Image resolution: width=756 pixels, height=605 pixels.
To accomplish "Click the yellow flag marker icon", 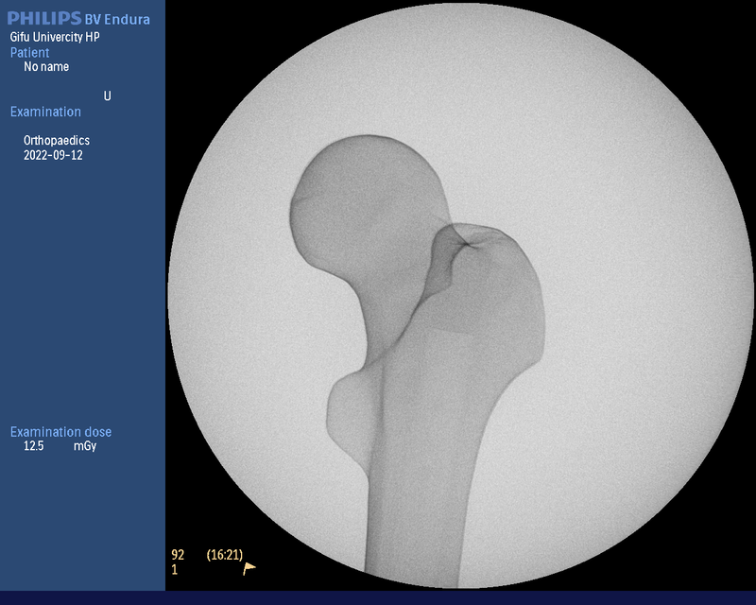I will [249, 569].
